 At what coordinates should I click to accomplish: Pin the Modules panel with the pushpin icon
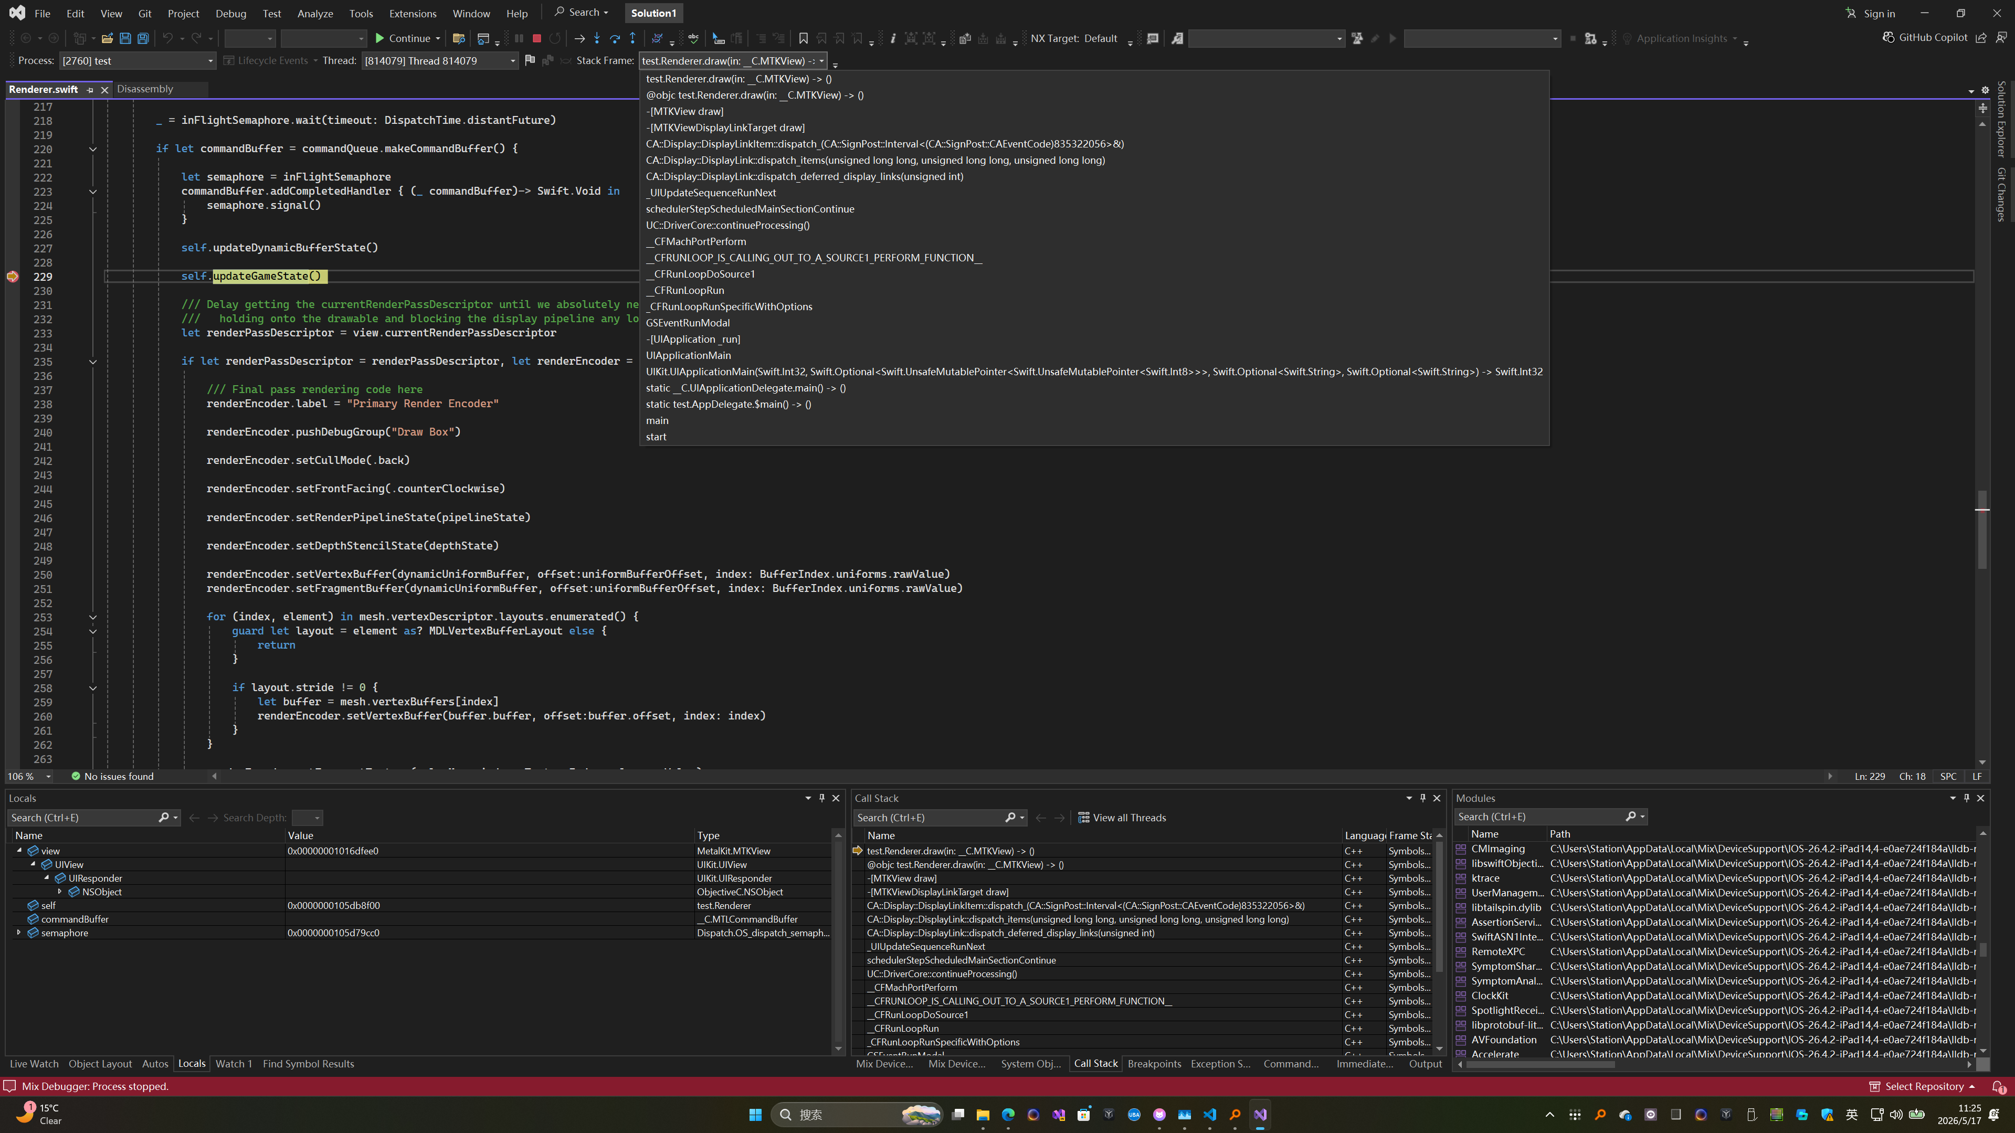[1967, 798]
